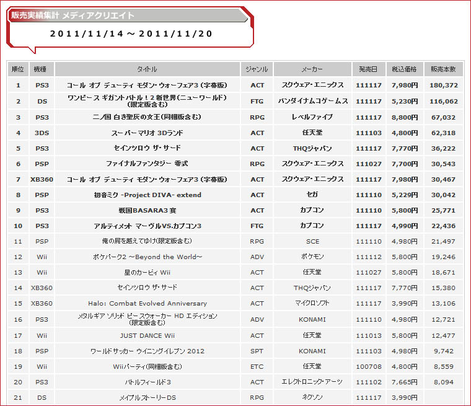Select price 7,700円
The image size is (471, 406).
click(x=405, y=164)
